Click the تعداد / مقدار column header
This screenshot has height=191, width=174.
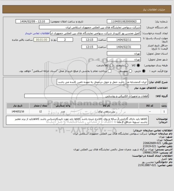tap(41, 105)
